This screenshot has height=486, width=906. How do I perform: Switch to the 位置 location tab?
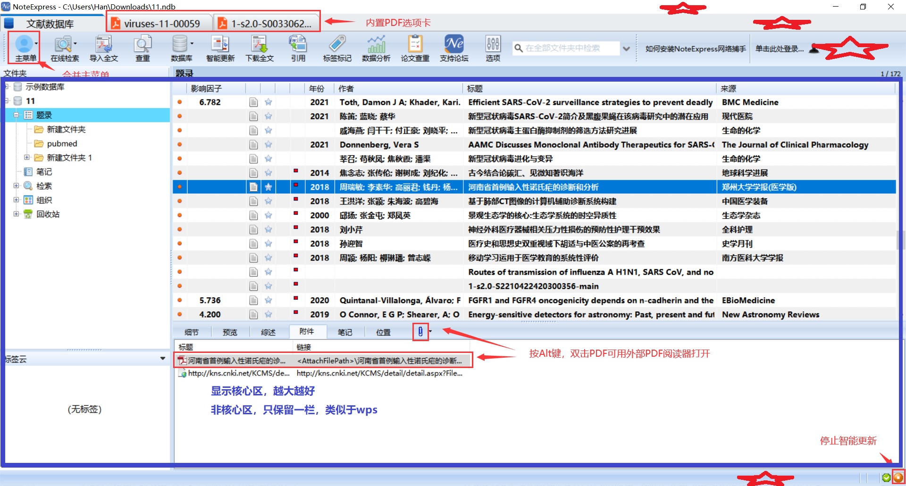(x=383, y=332)
